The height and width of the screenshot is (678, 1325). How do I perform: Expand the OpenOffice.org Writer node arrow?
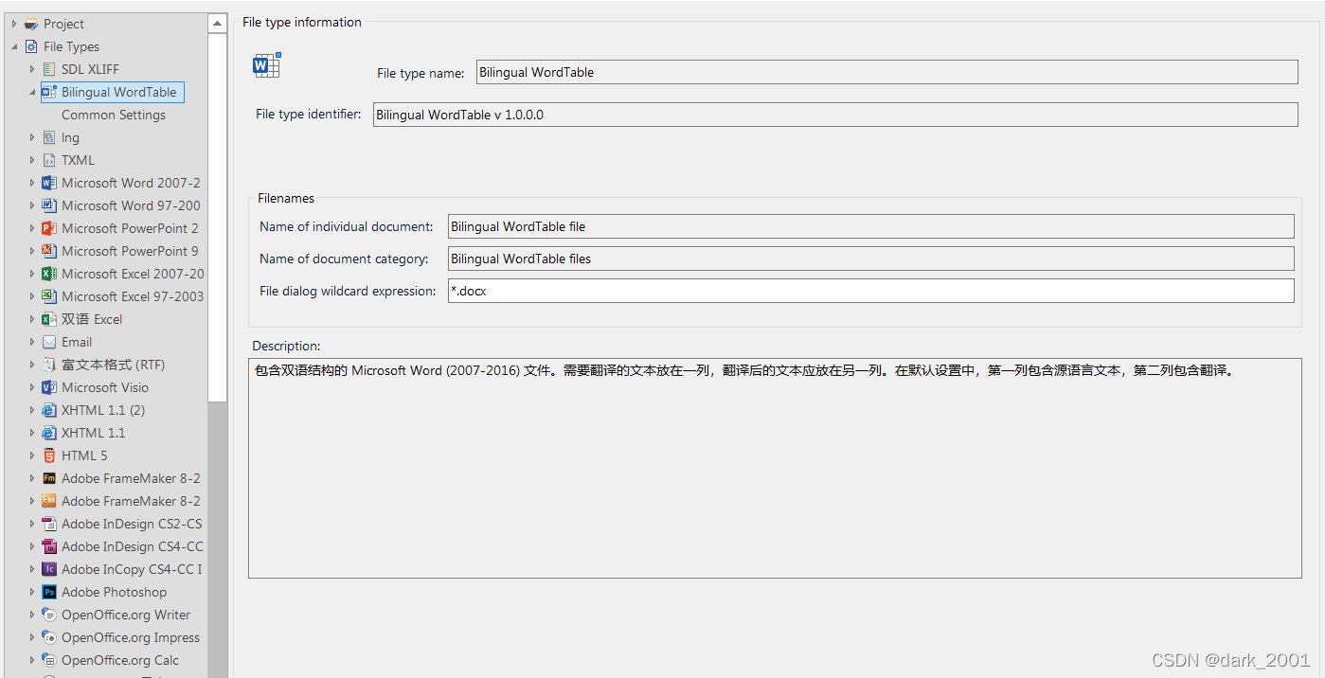[x=32, y=615]
